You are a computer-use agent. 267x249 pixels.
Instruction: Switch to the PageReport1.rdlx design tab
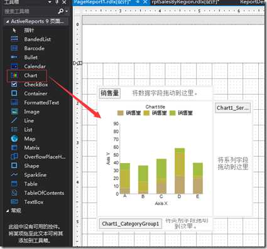pos(102,2)
